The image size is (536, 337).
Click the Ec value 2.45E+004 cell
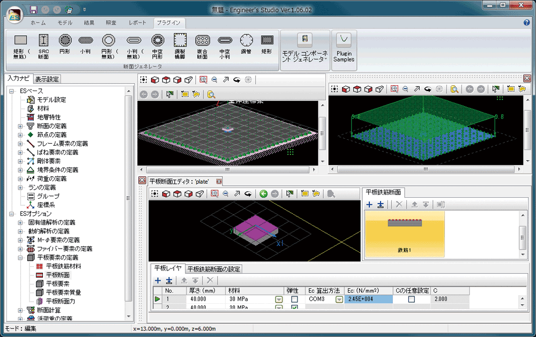point(369,299)
